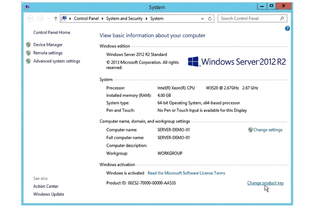Open the blue Help question mark icon

(287, 29)
